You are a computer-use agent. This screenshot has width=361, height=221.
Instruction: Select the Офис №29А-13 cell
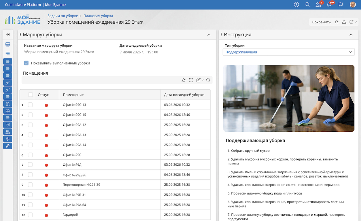(x=110, y=135)
